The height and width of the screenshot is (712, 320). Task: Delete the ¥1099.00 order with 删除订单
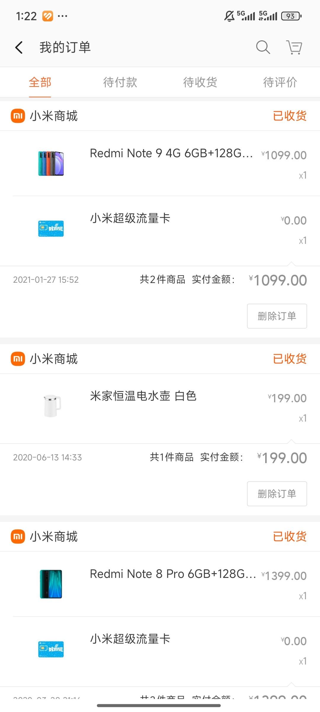[277, 316]
